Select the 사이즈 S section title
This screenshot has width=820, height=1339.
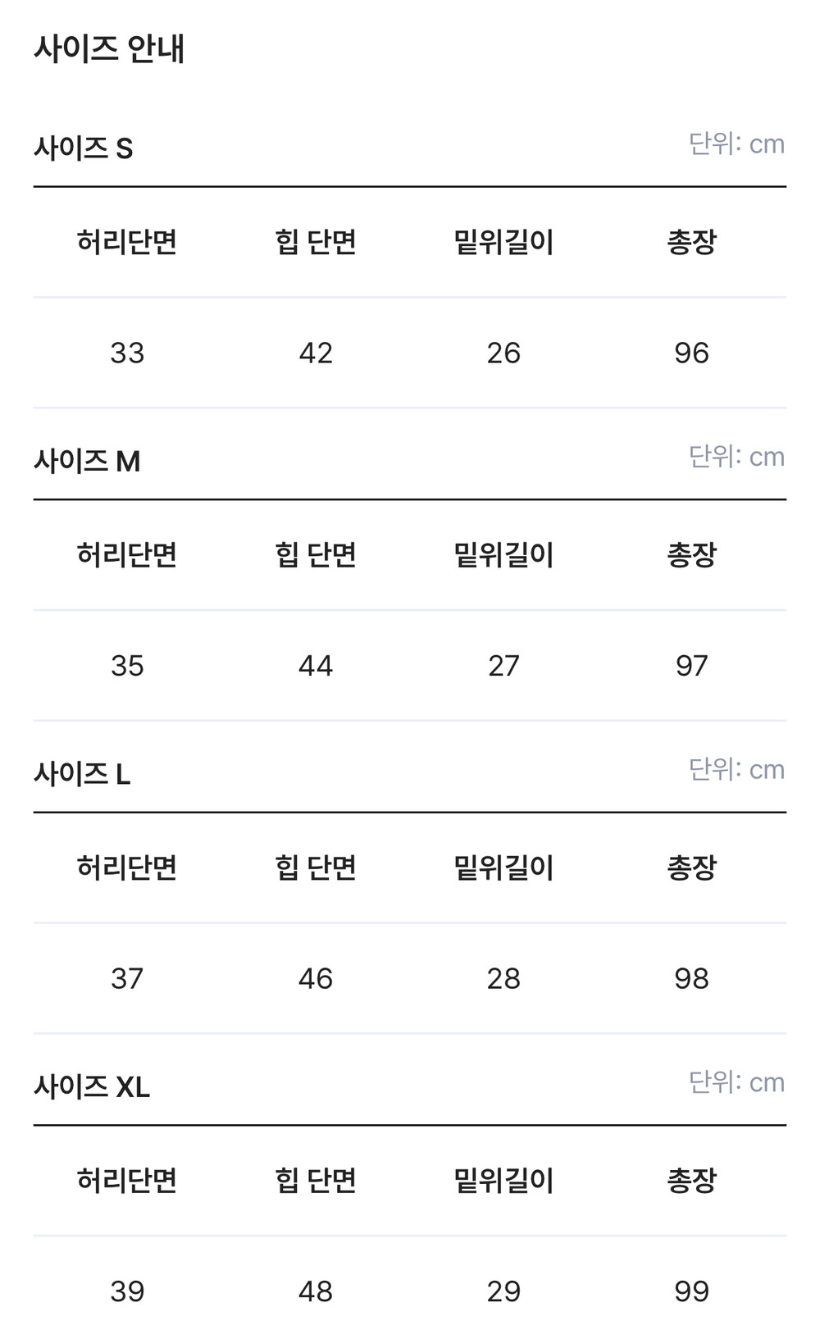pos(84,148)
